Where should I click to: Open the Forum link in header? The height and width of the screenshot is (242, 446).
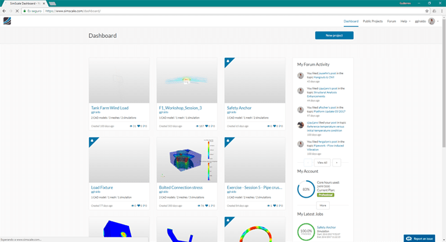pos(391,21)
